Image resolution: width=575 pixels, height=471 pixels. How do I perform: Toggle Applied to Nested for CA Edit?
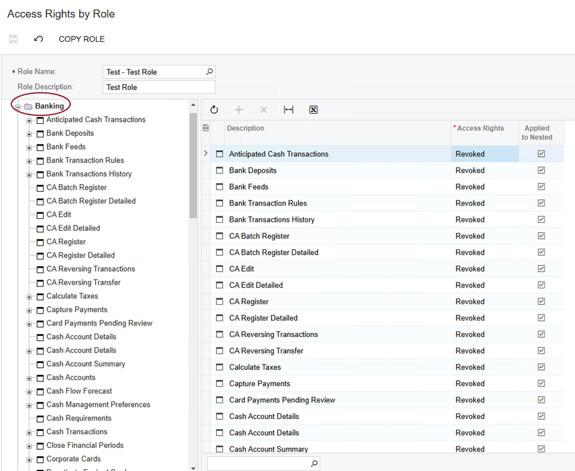coord(541,269)
